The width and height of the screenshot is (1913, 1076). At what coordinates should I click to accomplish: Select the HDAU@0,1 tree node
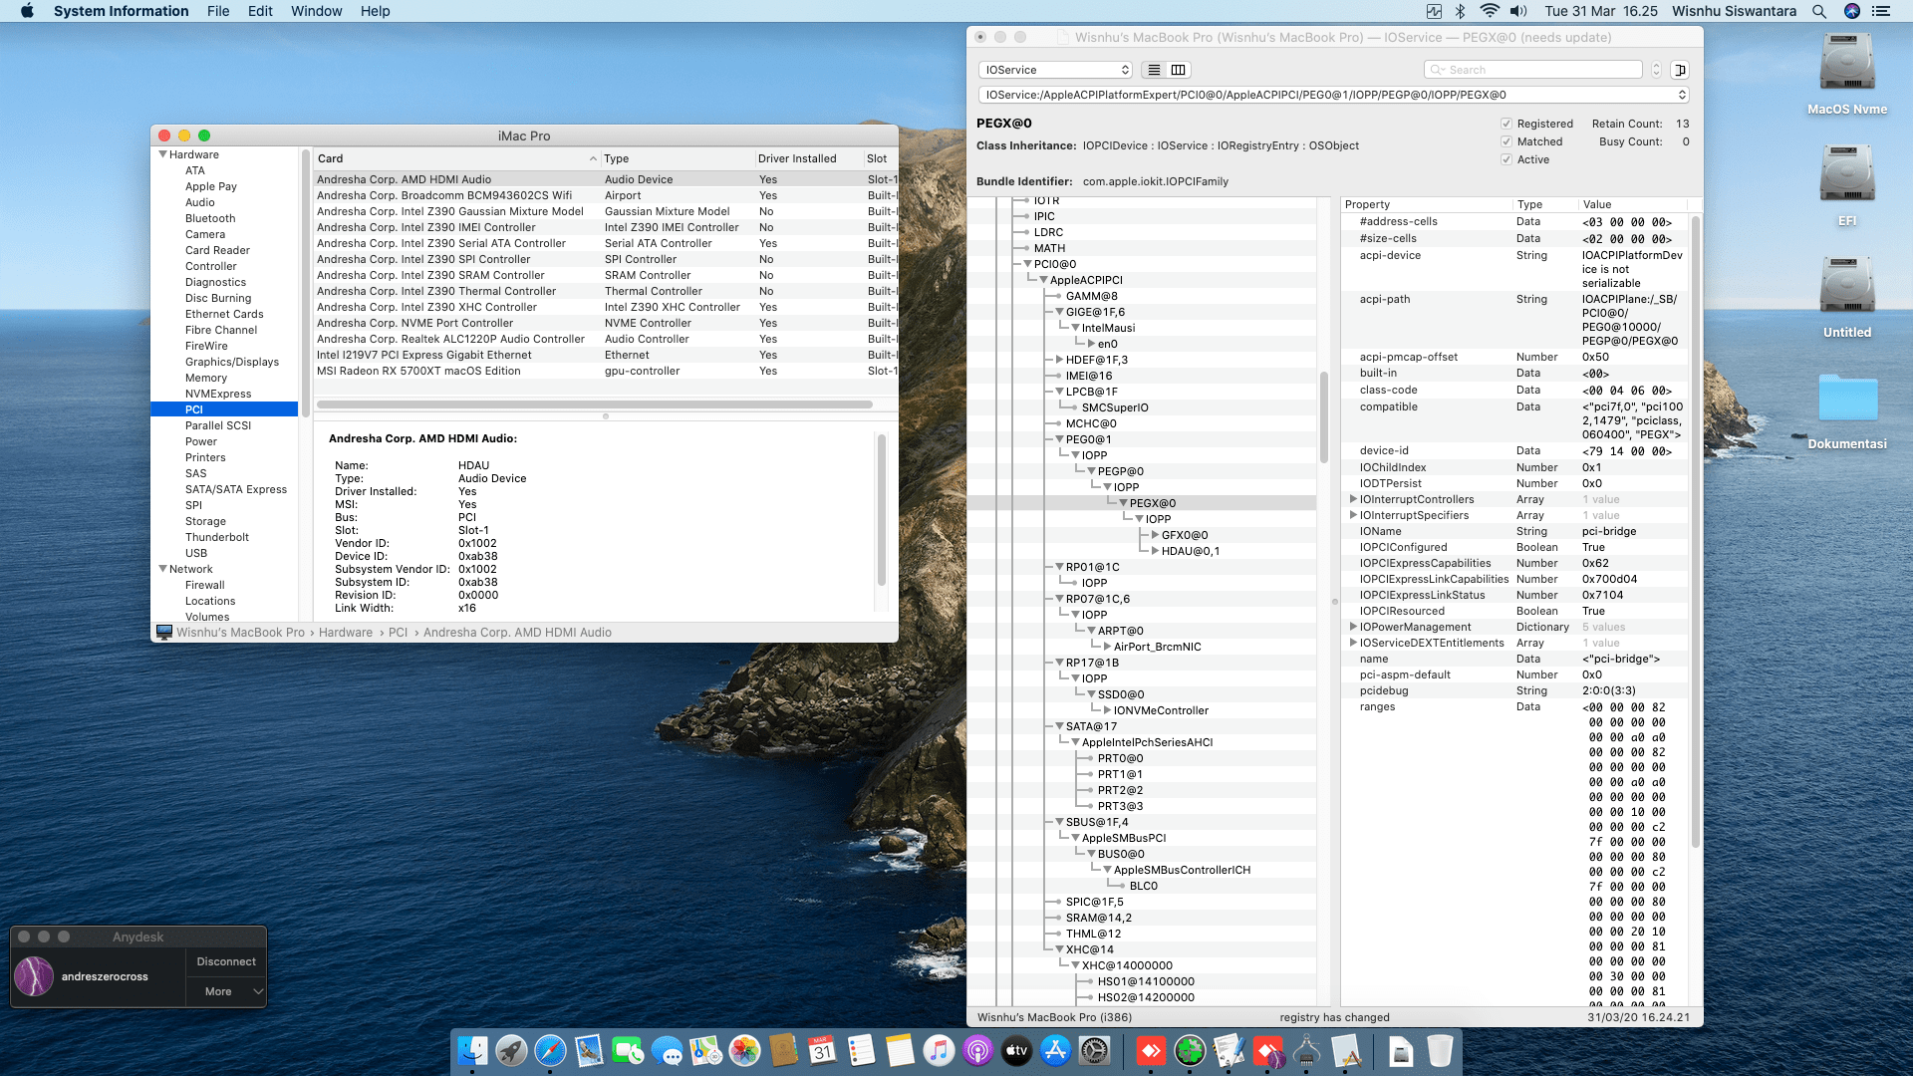click(x=1191, y=551)
